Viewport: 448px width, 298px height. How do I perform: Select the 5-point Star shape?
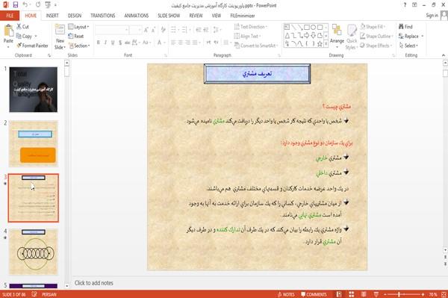point(320,44)
